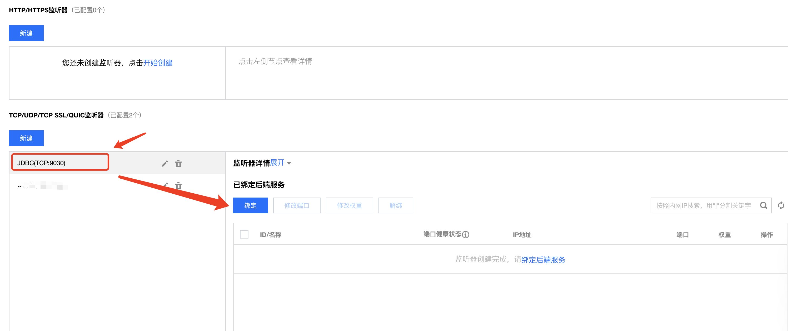
Task: Click dropdown arrow next to 展开
Action: 289,163
